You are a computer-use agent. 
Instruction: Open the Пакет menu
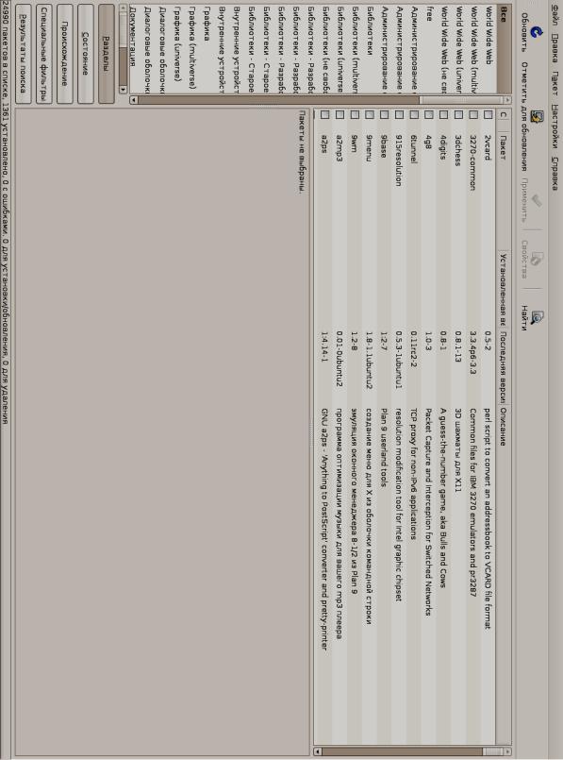coord(555,85)
